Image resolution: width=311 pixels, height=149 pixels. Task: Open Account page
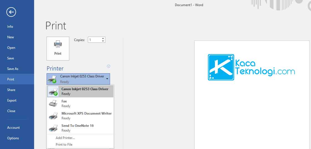(x=14, y=128)
